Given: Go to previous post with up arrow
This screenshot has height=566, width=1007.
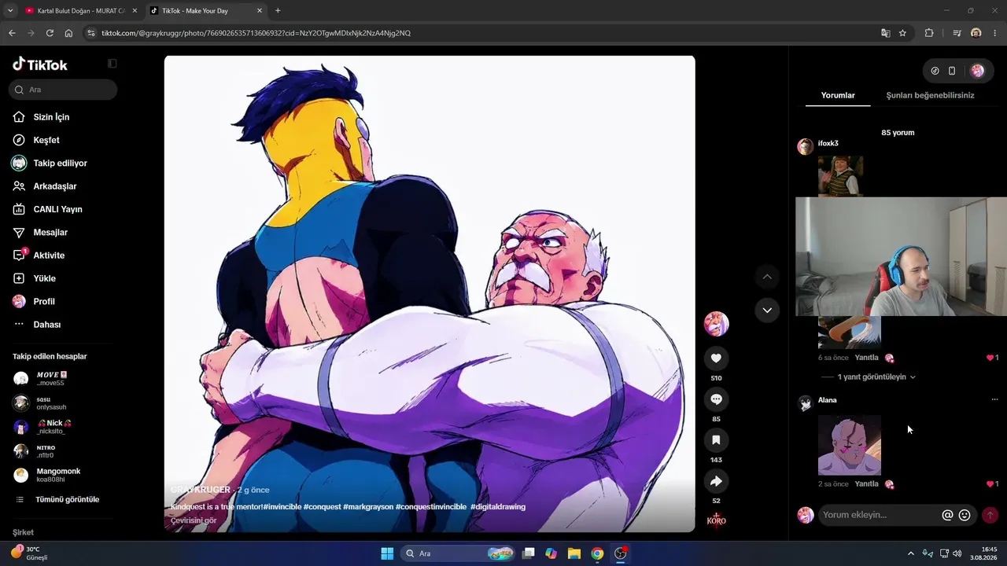Looking at the screenshot, I should 767,277.
